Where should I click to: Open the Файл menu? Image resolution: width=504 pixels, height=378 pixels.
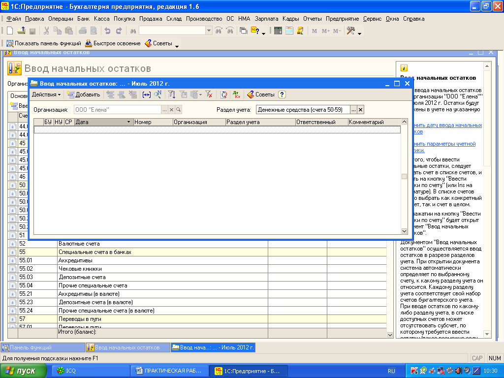point(13,19)
